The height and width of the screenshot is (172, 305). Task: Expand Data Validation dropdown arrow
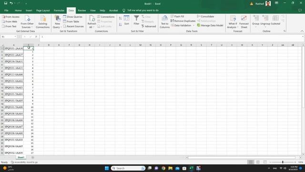[193, 25]
